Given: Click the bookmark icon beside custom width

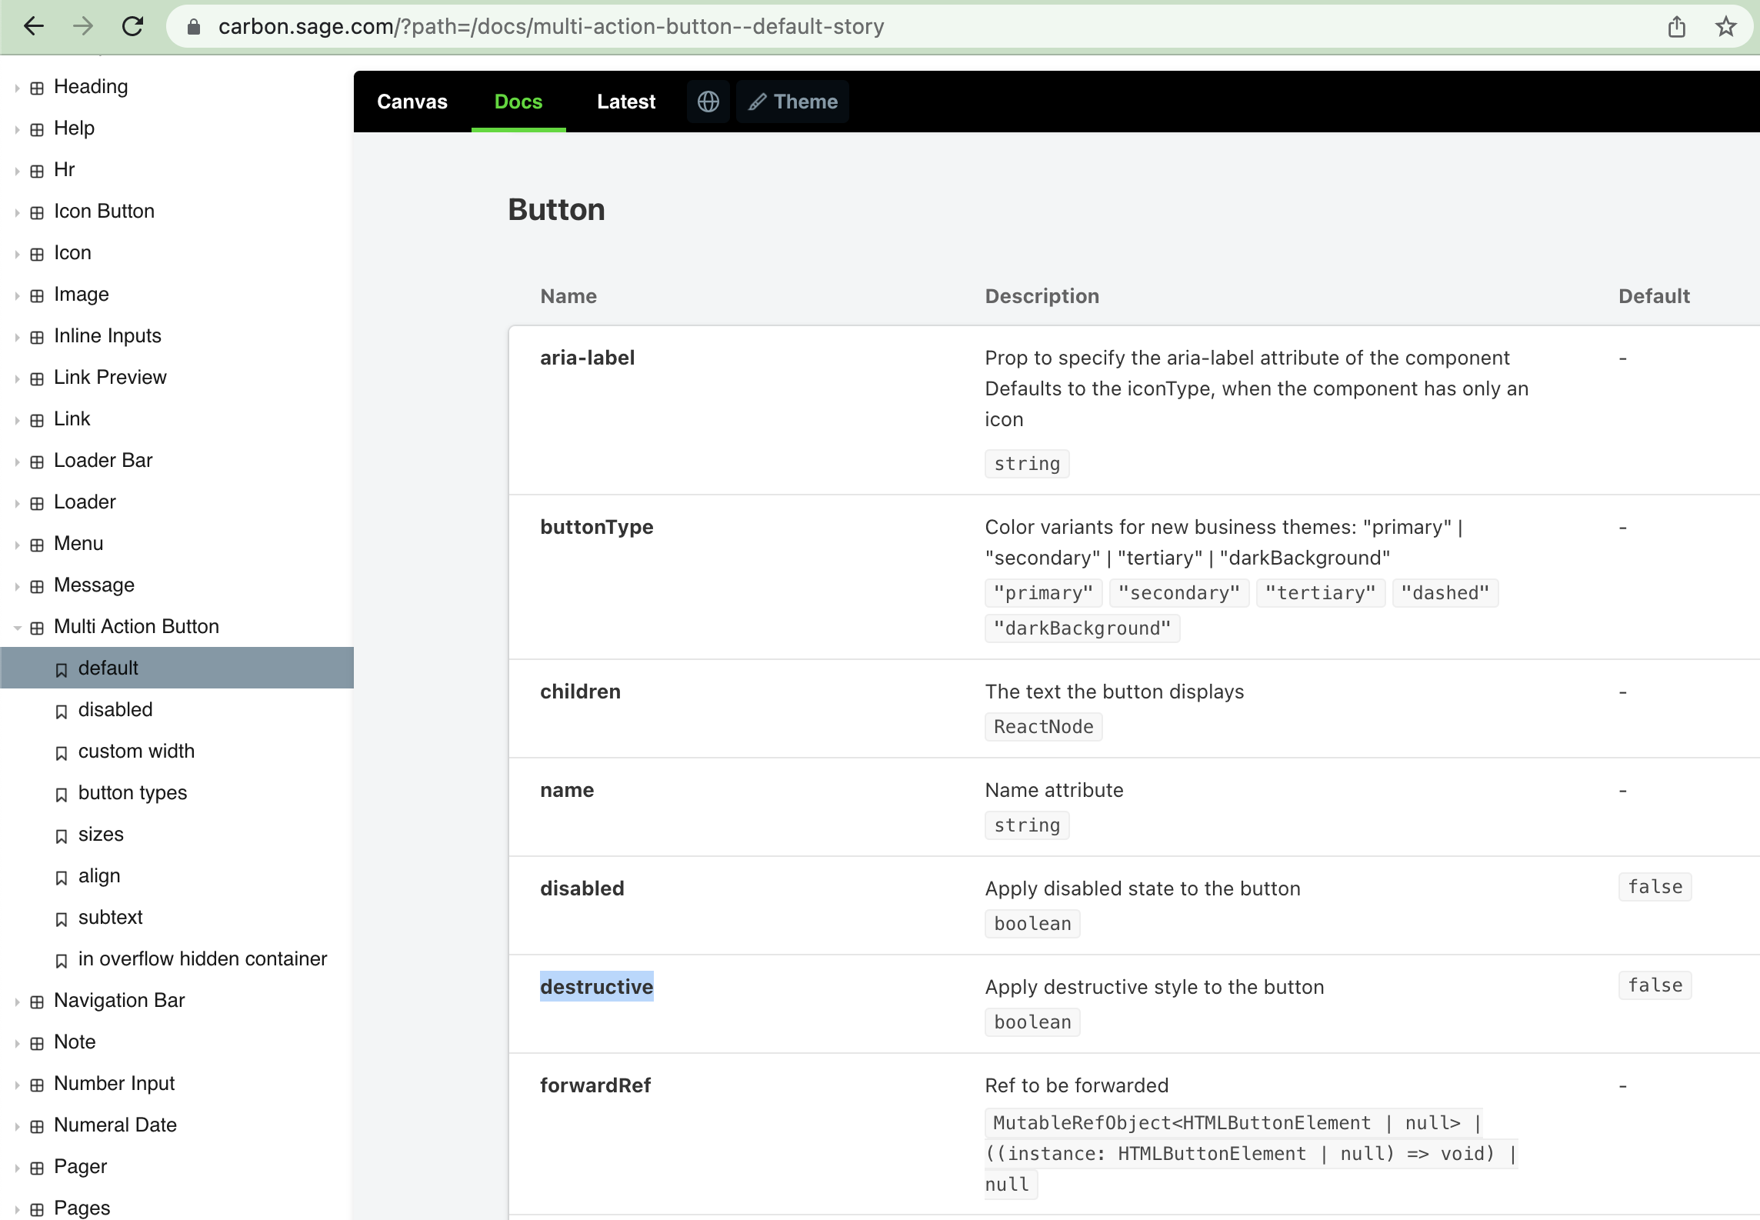Looking at the screenshot, I should 62,752.
